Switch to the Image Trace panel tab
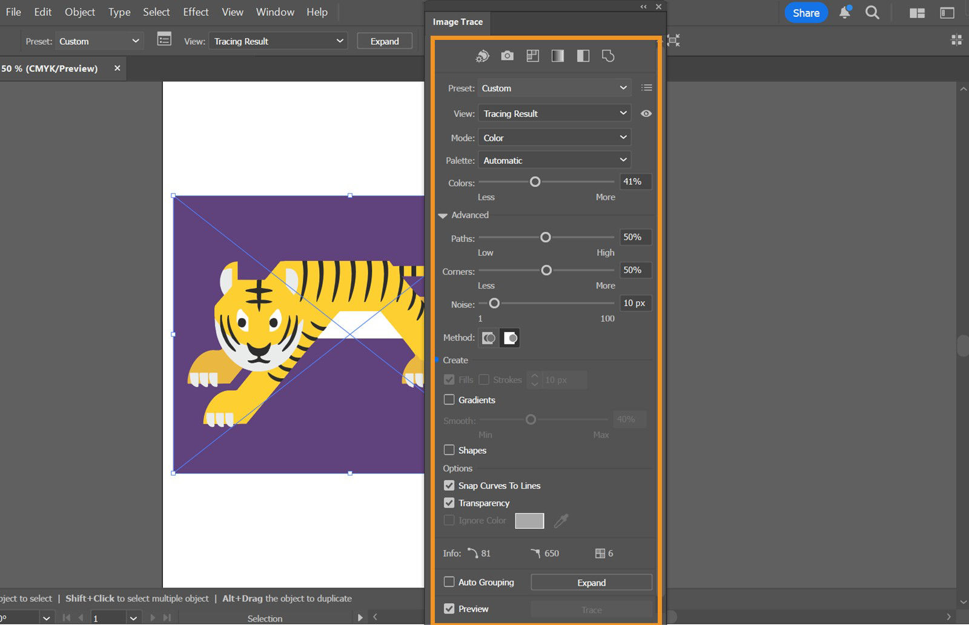 tap(457, 22)
